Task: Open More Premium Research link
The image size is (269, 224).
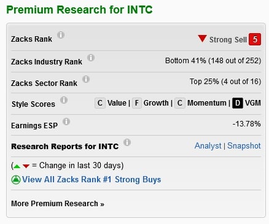Action: pos(58,204)
